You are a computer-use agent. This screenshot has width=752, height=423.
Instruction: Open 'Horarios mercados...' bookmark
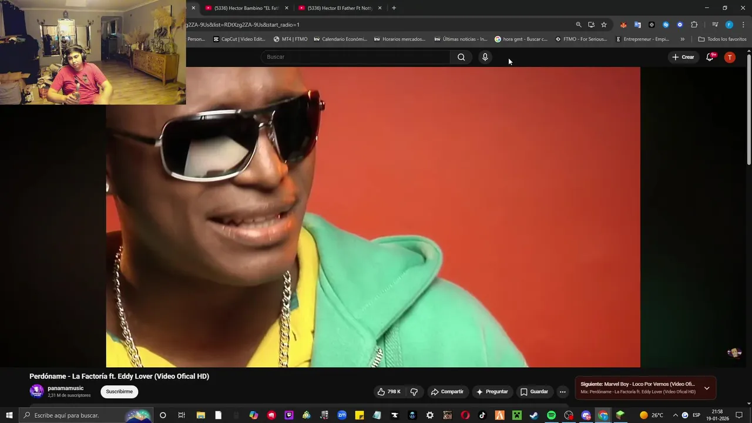pyautogui.click(x=399, y=39)
